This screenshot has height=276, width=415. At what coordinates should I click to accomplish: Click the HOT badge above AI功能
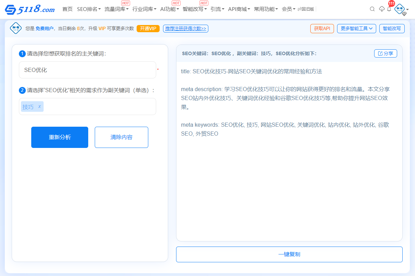tap(176, 3)
